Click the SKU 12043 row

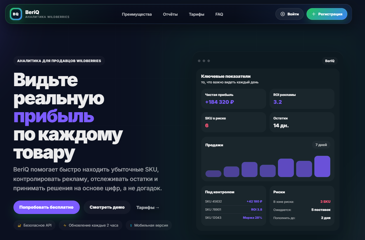(234, 218)
